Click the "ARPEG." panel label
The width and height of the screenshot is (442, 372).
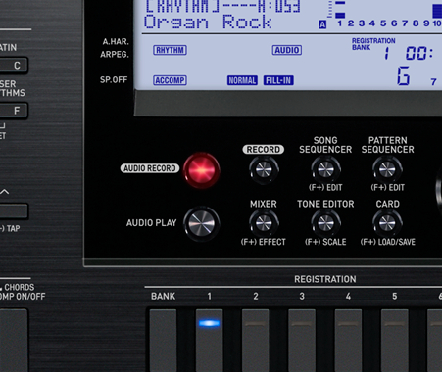pyautogui.click(x=115, y=54)
